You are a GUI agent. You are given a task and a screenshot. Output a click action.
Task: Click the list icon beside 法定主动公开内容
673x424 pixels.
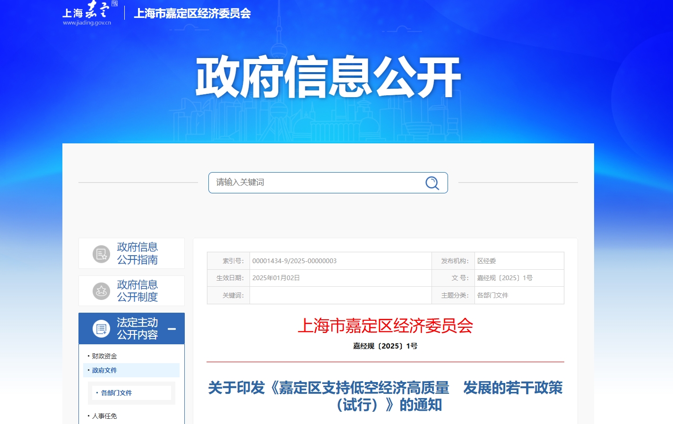coord(101,328)
